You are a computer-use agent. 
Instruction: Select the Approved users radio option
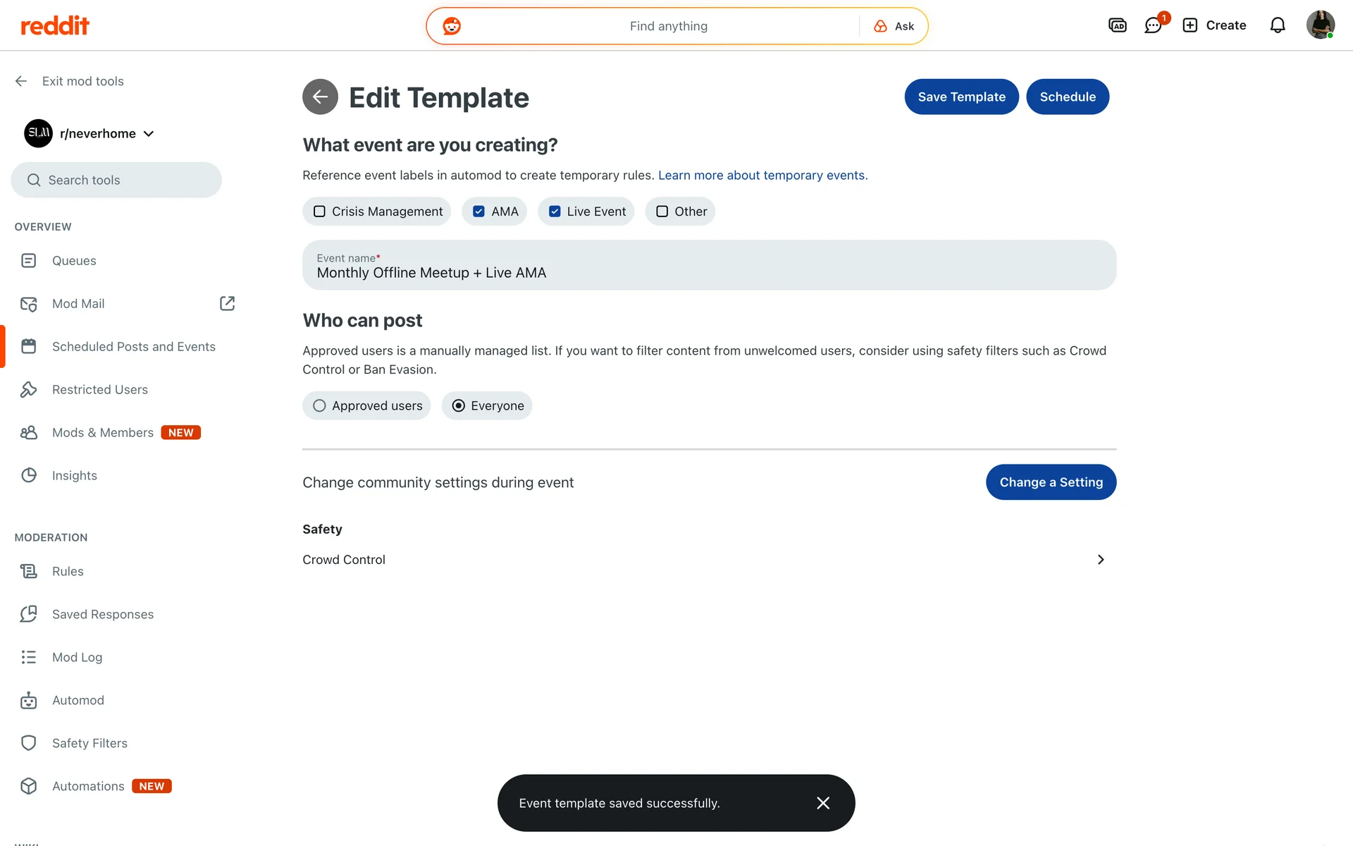coord(320,406)
